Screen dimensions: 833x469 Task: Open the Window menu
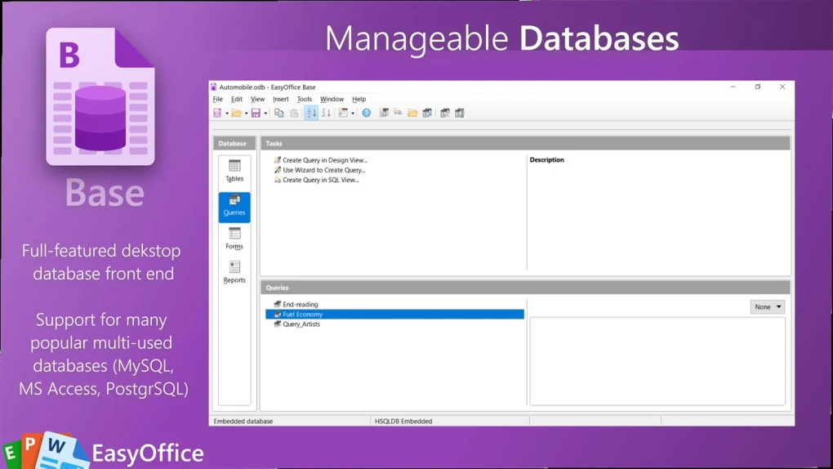click(x=332, y=99)
